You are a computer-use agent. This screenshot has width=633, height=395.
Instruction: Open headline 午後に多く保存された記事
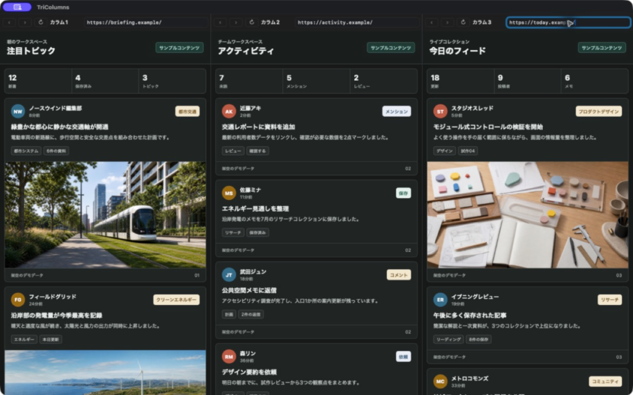(x=470, y=315)
